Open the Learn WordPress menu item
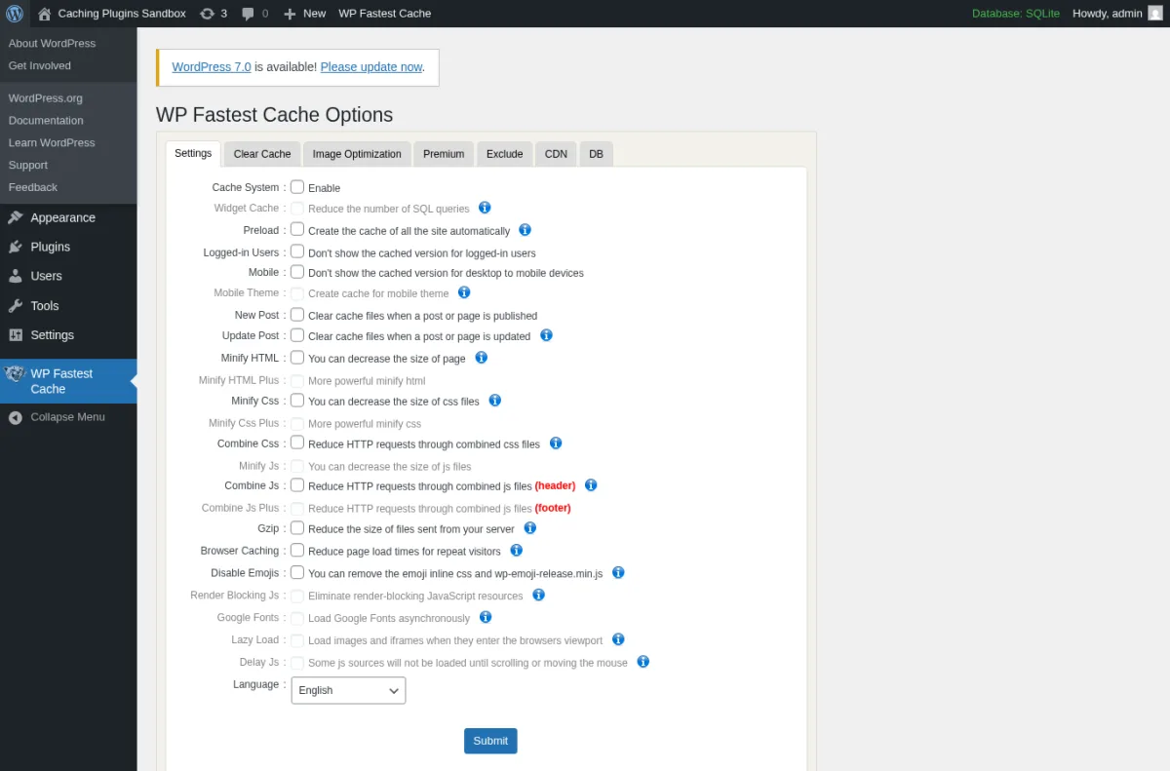Screen dimensions: 1170x771 tap(68, 142)
